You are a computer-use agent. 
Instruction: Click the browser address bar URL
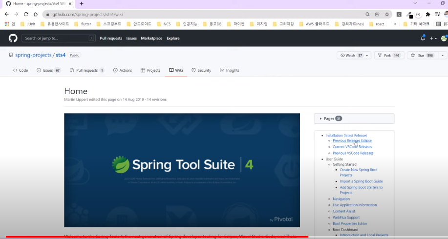pyautogui.click(x=87, y=14)
